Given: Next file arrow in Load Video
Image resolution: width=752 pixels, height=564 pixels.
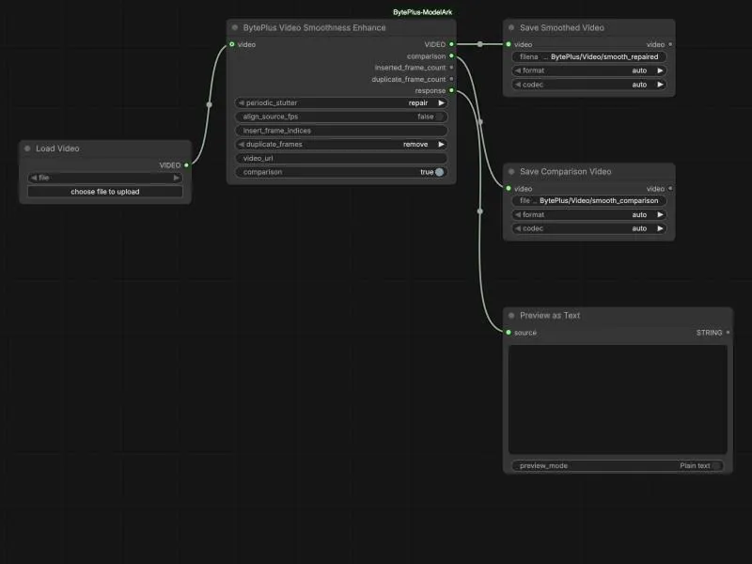Looking at the screenshot, I should coord(176,178).
